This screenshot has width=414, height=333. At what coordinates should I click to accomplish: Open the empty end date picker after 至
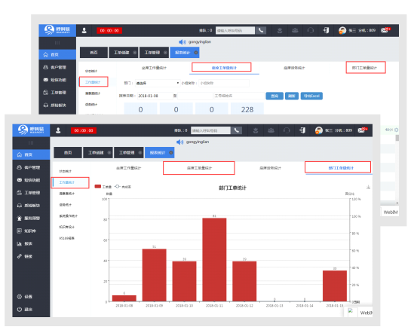195,96
